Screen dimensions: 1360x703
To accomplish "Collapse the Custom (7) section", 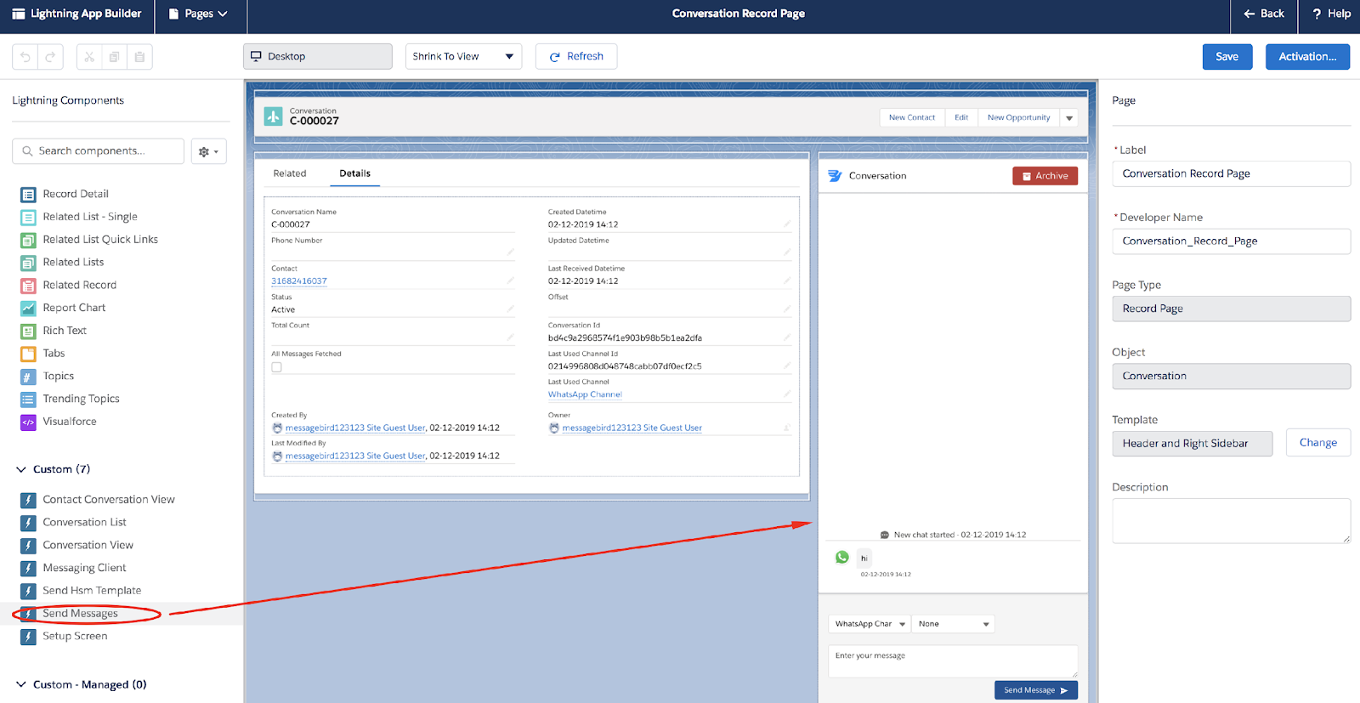I will coord(21,469).
